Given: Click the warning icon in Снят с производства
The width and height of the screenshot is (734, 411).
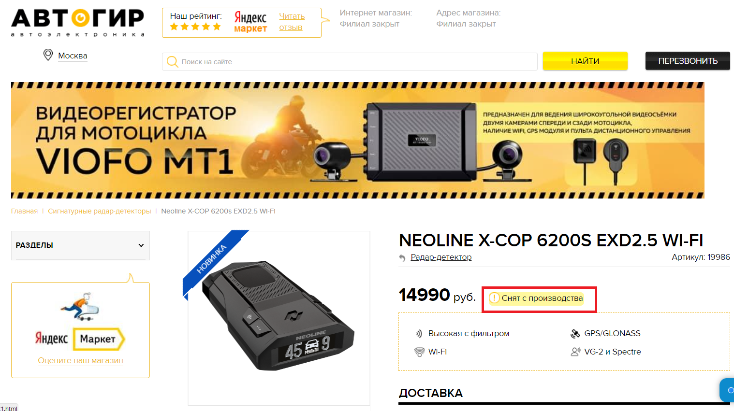Looking at the screenshot, I should pos(494,298).
